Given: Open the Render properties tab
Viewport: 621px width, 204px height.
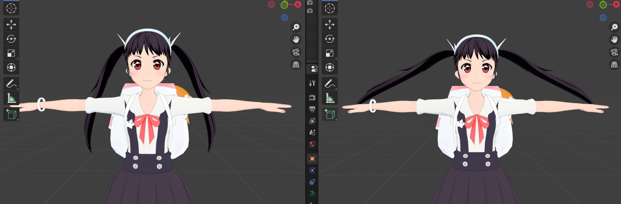Looking at the screenshot, I should point(312,97).
